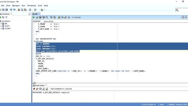Click the Commit icon
The height and width of the screenshot is (106, 188).
click(51, 17)
